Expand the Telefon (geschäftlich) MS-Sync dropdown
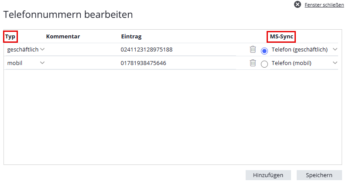The width and height of the screenshot is (346, 195). coord(304,49)
